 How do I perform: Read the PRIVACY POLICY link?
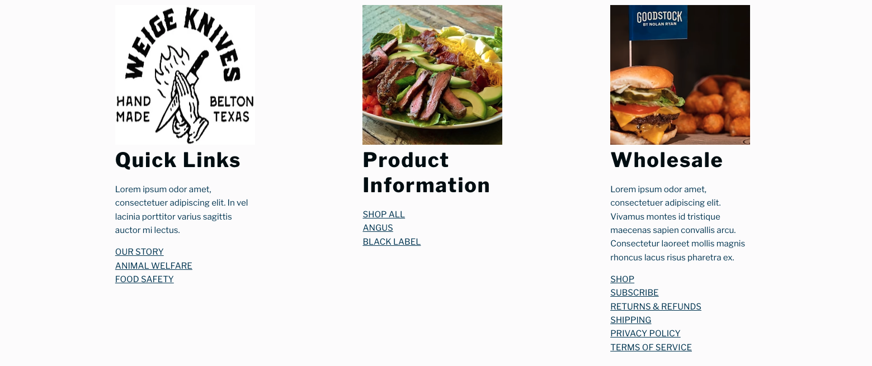pyautogui.click(x=645, y=334)
